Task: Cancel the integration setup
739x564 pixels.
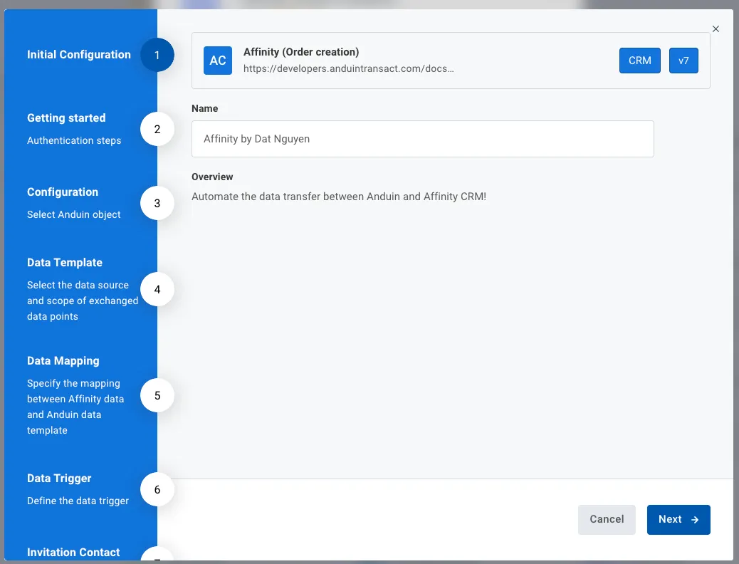Action: point(607,519)
